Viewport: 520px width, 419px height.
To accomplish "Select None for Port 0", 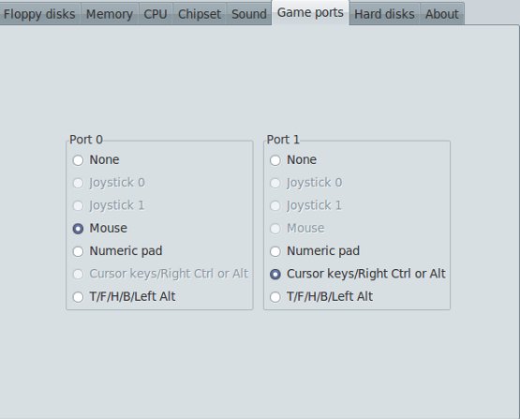I will pyautogui.click(x=96, y=160).
